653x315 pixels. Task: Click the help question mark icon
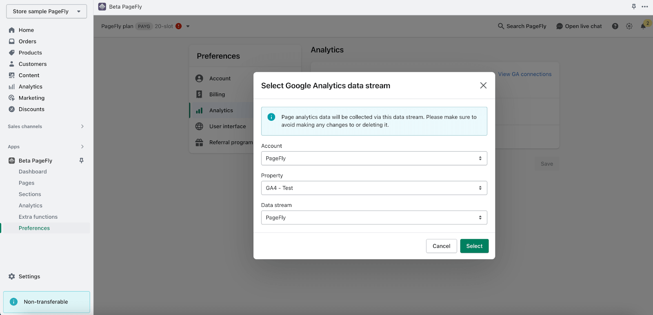click(615, 26)
